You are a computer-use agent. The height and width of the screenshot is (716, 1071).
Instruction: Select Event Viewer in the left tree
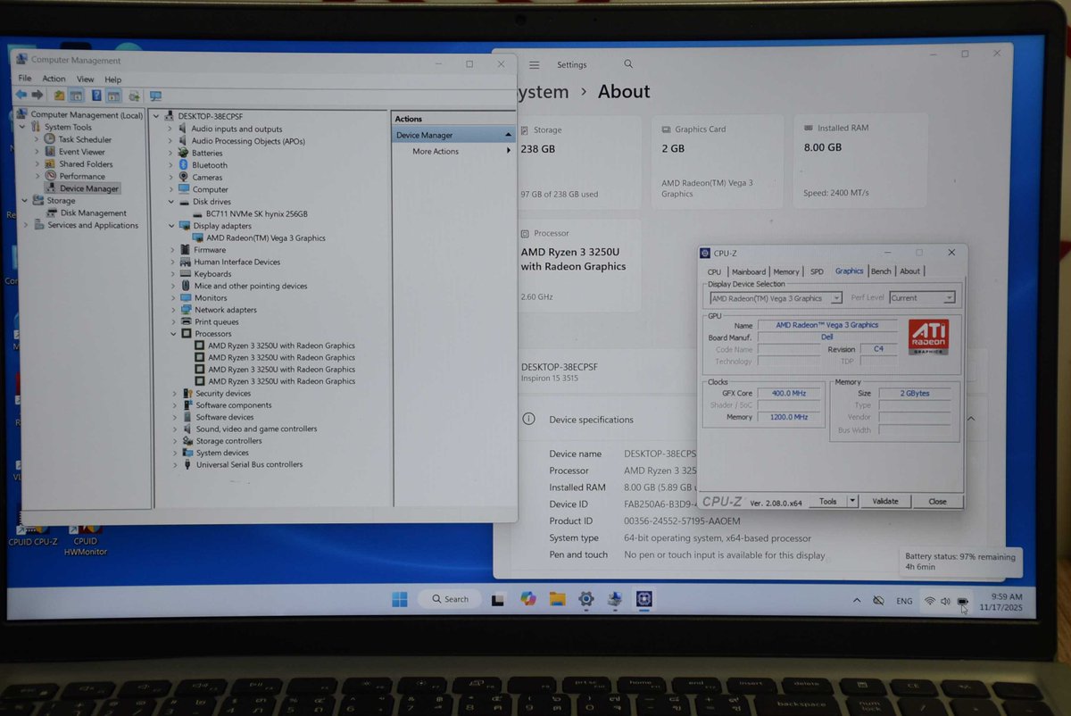coord(82,153)
